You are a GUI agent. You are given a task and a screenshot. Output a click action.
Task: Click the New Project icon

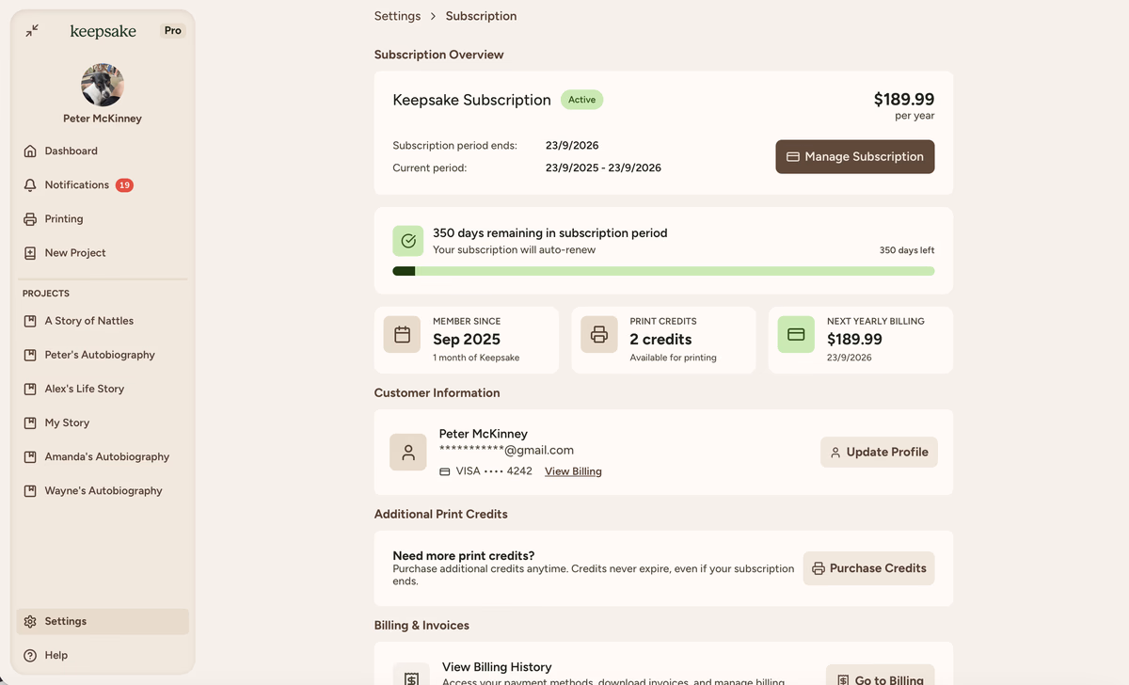click(30, 253)
